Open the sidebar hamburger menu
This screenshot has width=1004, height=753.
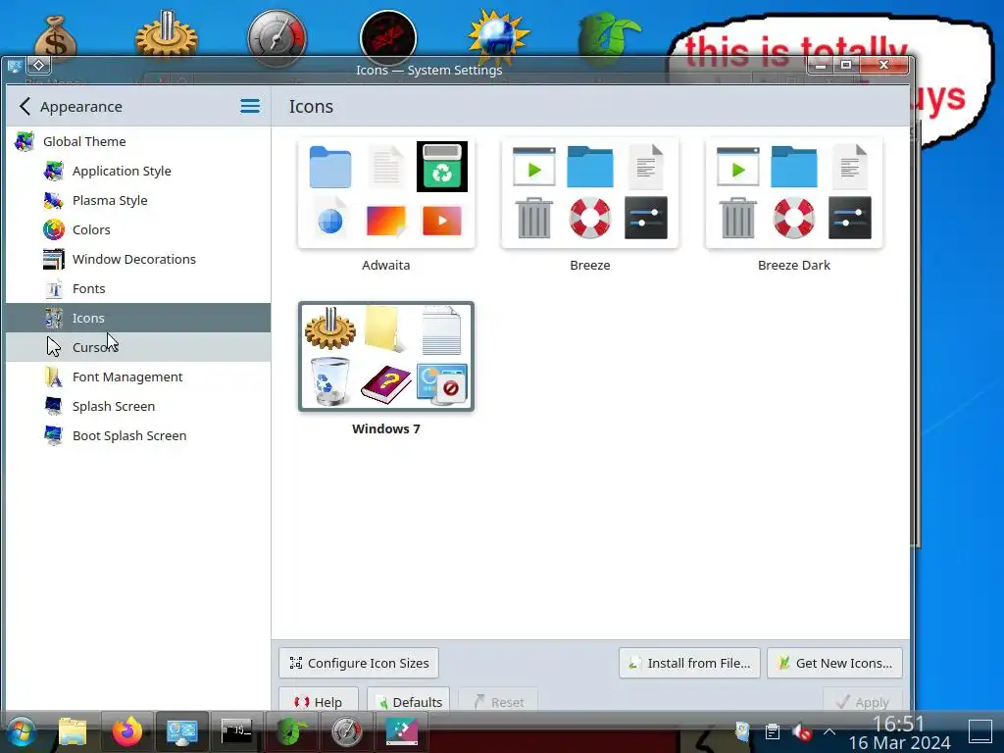(x=250, y=106)
